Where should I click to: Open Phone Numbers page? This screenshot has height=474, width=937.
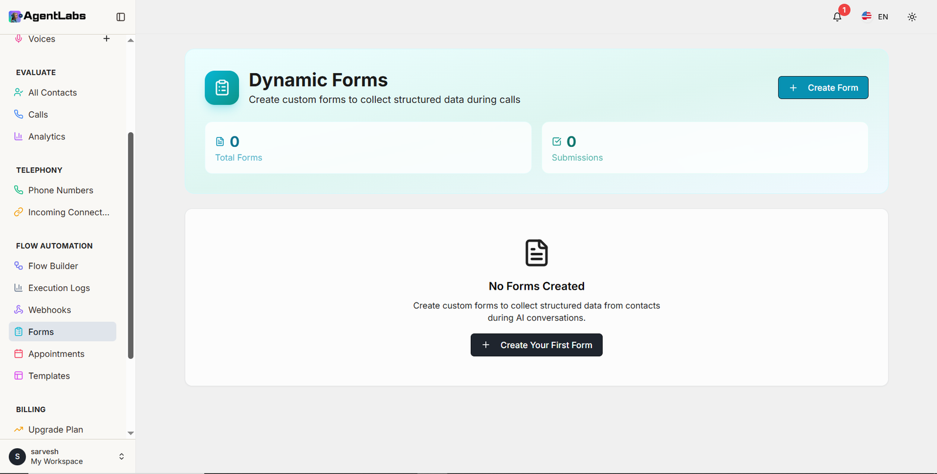pyautogui.click(x=63, y=190)
